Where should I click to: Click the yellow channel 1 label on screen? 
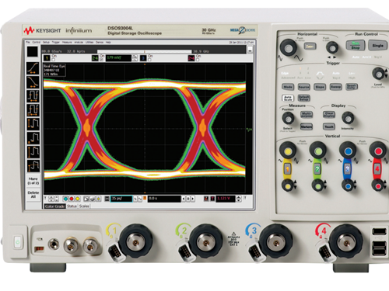(47, 58)
